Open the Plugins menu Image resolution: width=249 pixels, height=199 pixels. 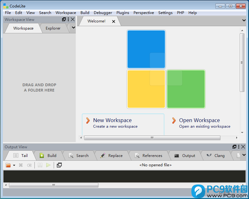[123, 12]
